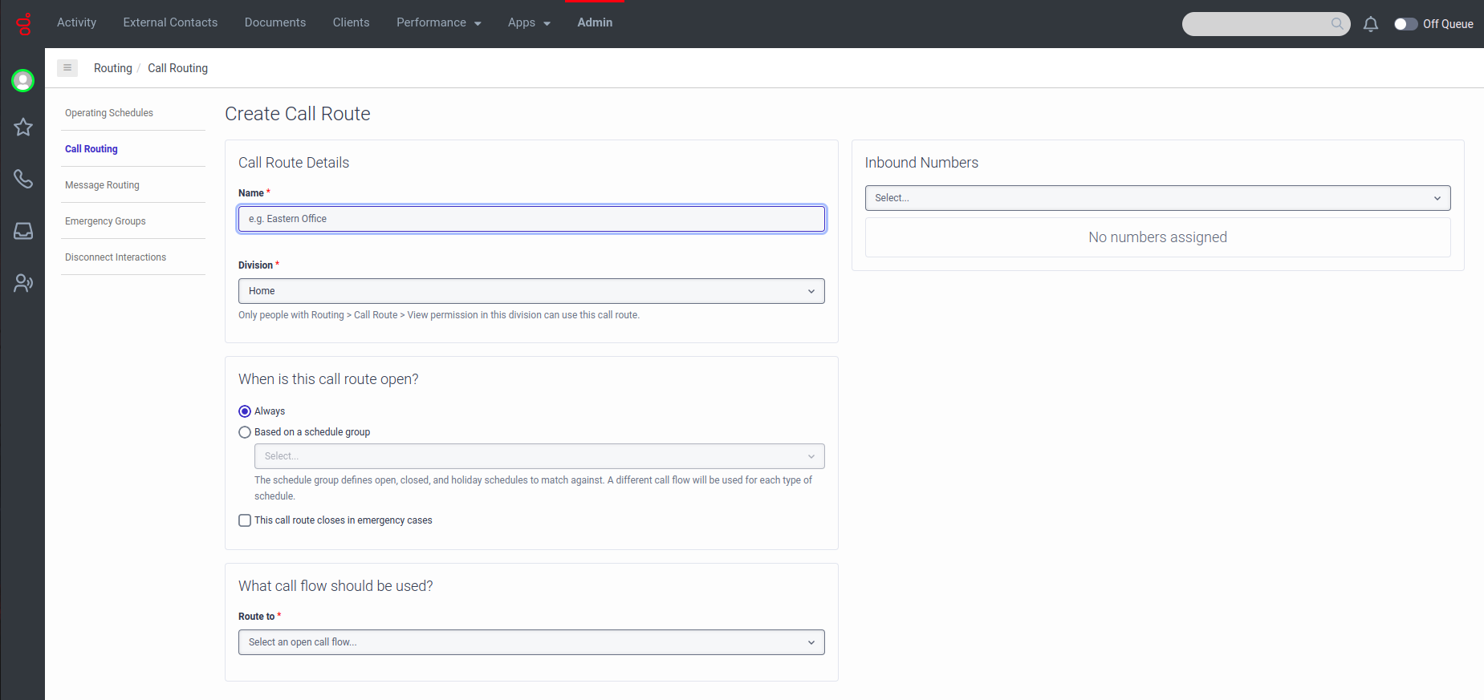
Task: Click the Name input field
Action: click(531, 219)
